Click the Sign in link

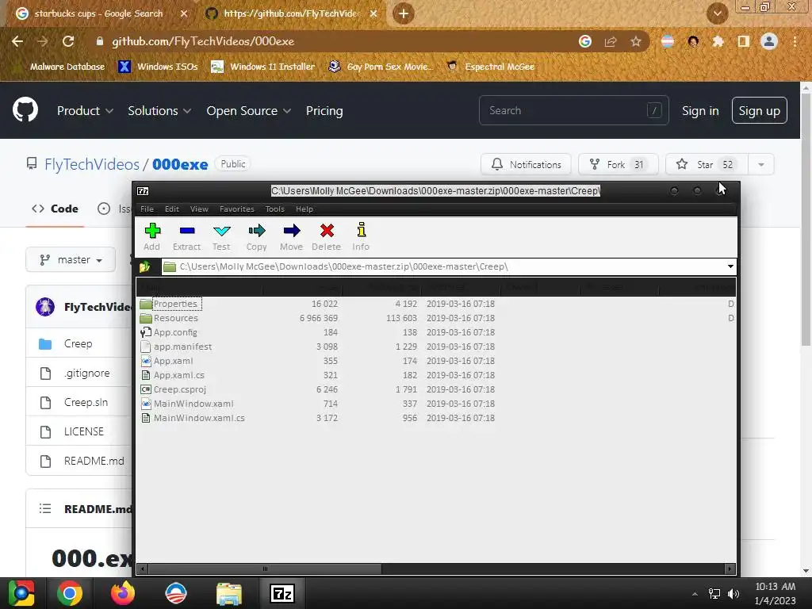click(x=700, y=111)
